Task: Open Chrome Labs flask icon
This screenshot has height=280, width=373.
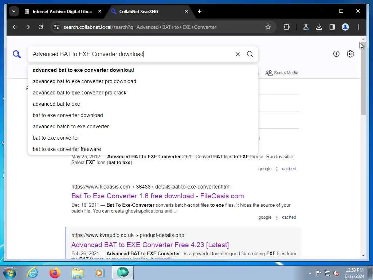Action: [x=306, y=27]
